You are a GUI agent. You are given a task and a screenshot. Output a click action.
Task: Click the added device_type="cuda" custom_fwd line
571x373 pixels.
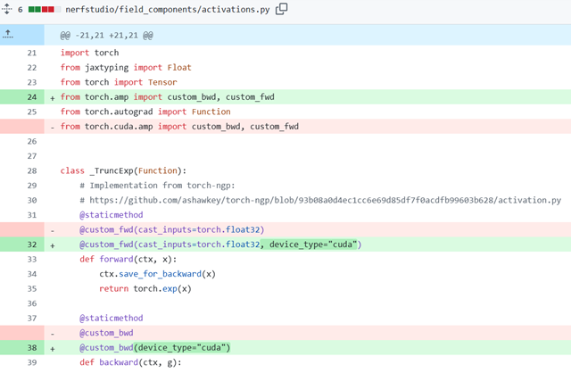(x=220, y=244)
